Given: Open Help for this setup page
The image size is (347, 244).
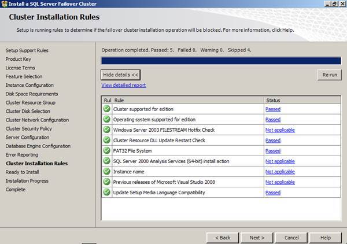Looking at the screenshot, I should 326,238.
